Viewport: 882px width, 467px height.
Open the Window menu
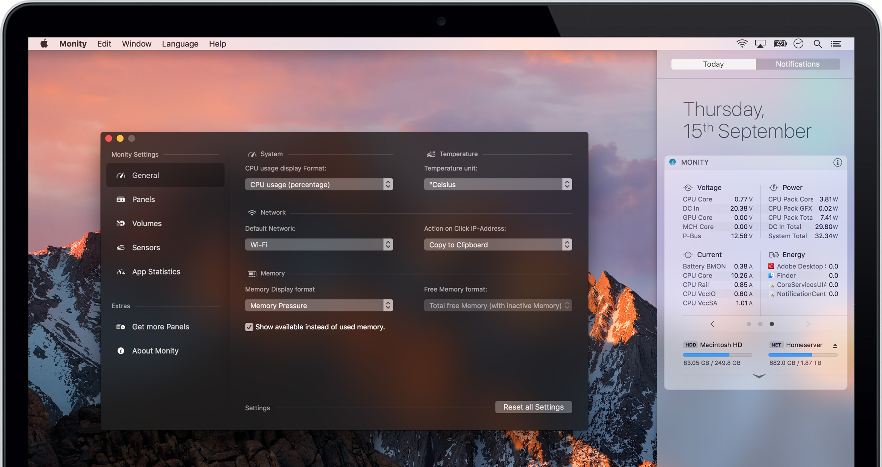137,44
